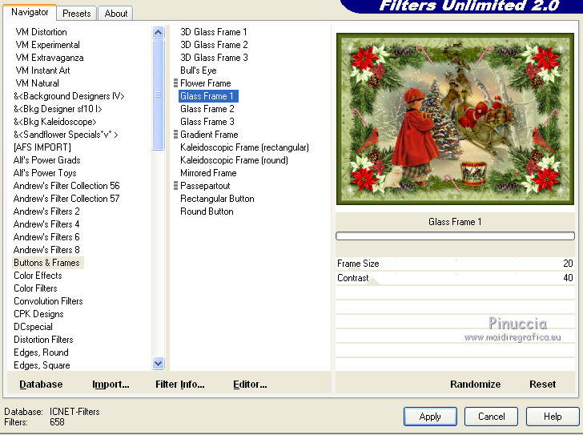Viewport: 583px width, 435px height.
Task: Select Andrew's Filter Collection 56
Action: click(x=66, y=186)
